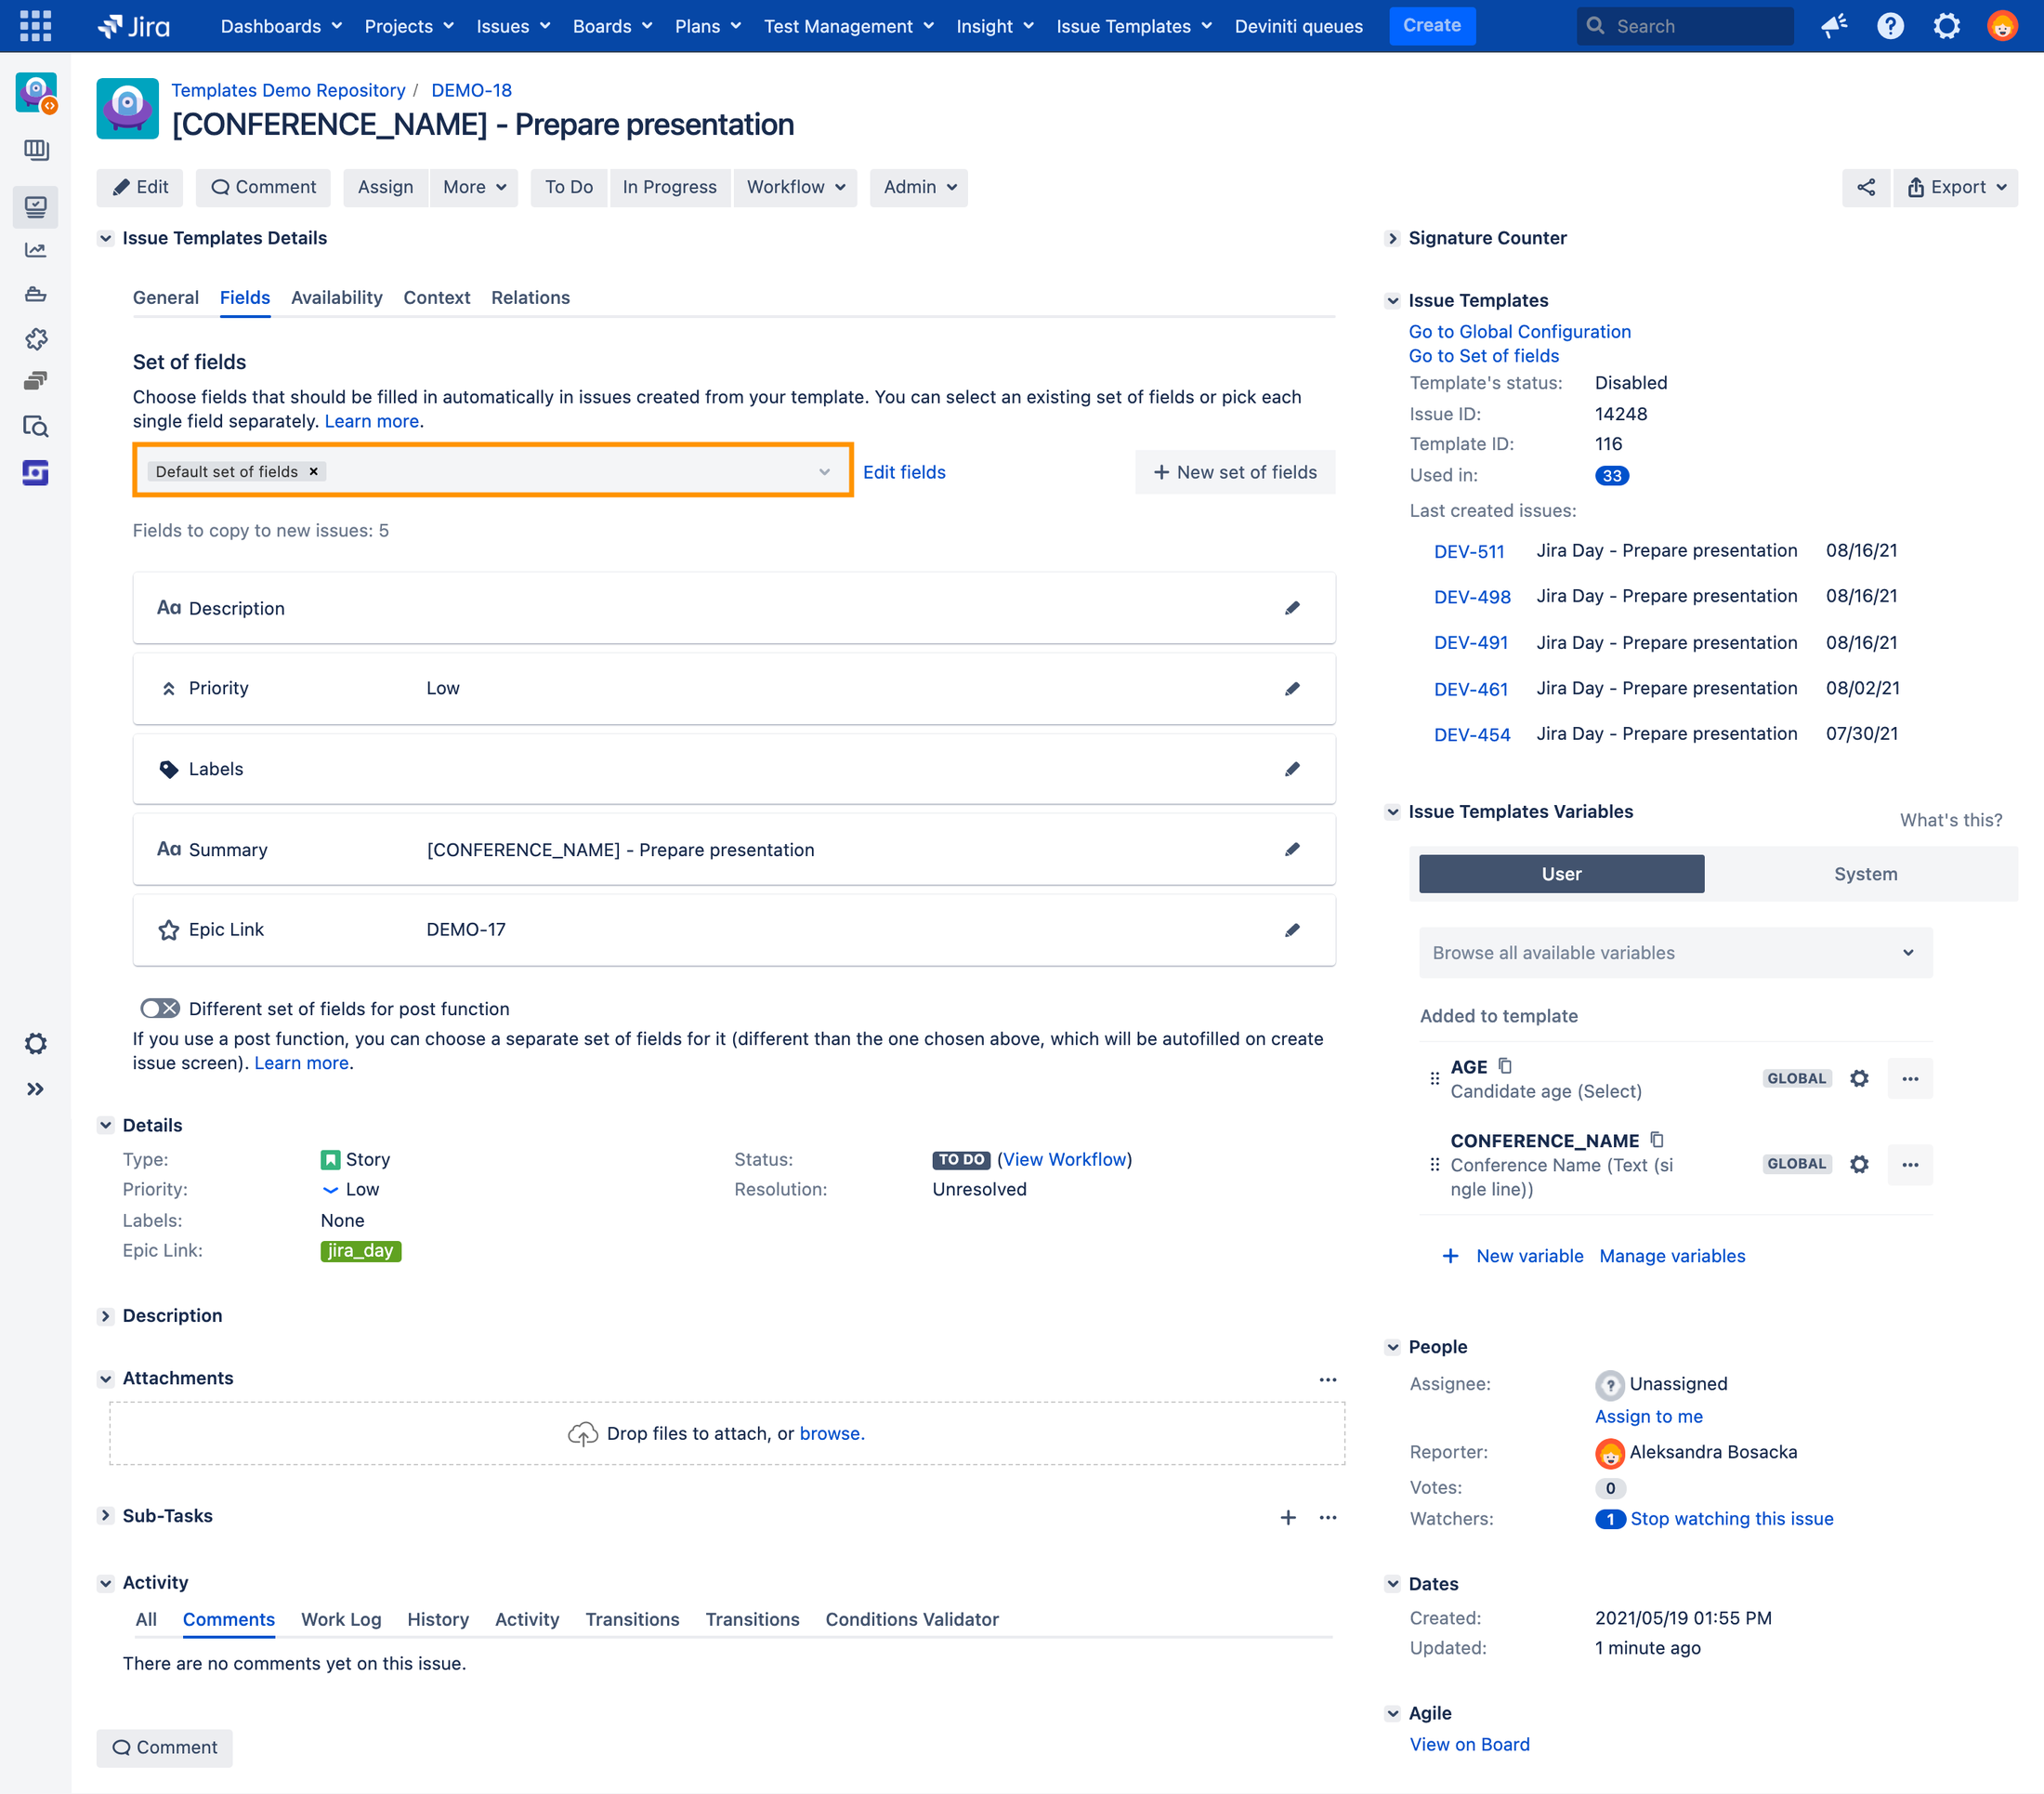
Task: Copy the AGE variable name
Action: click(1505, 1065)
